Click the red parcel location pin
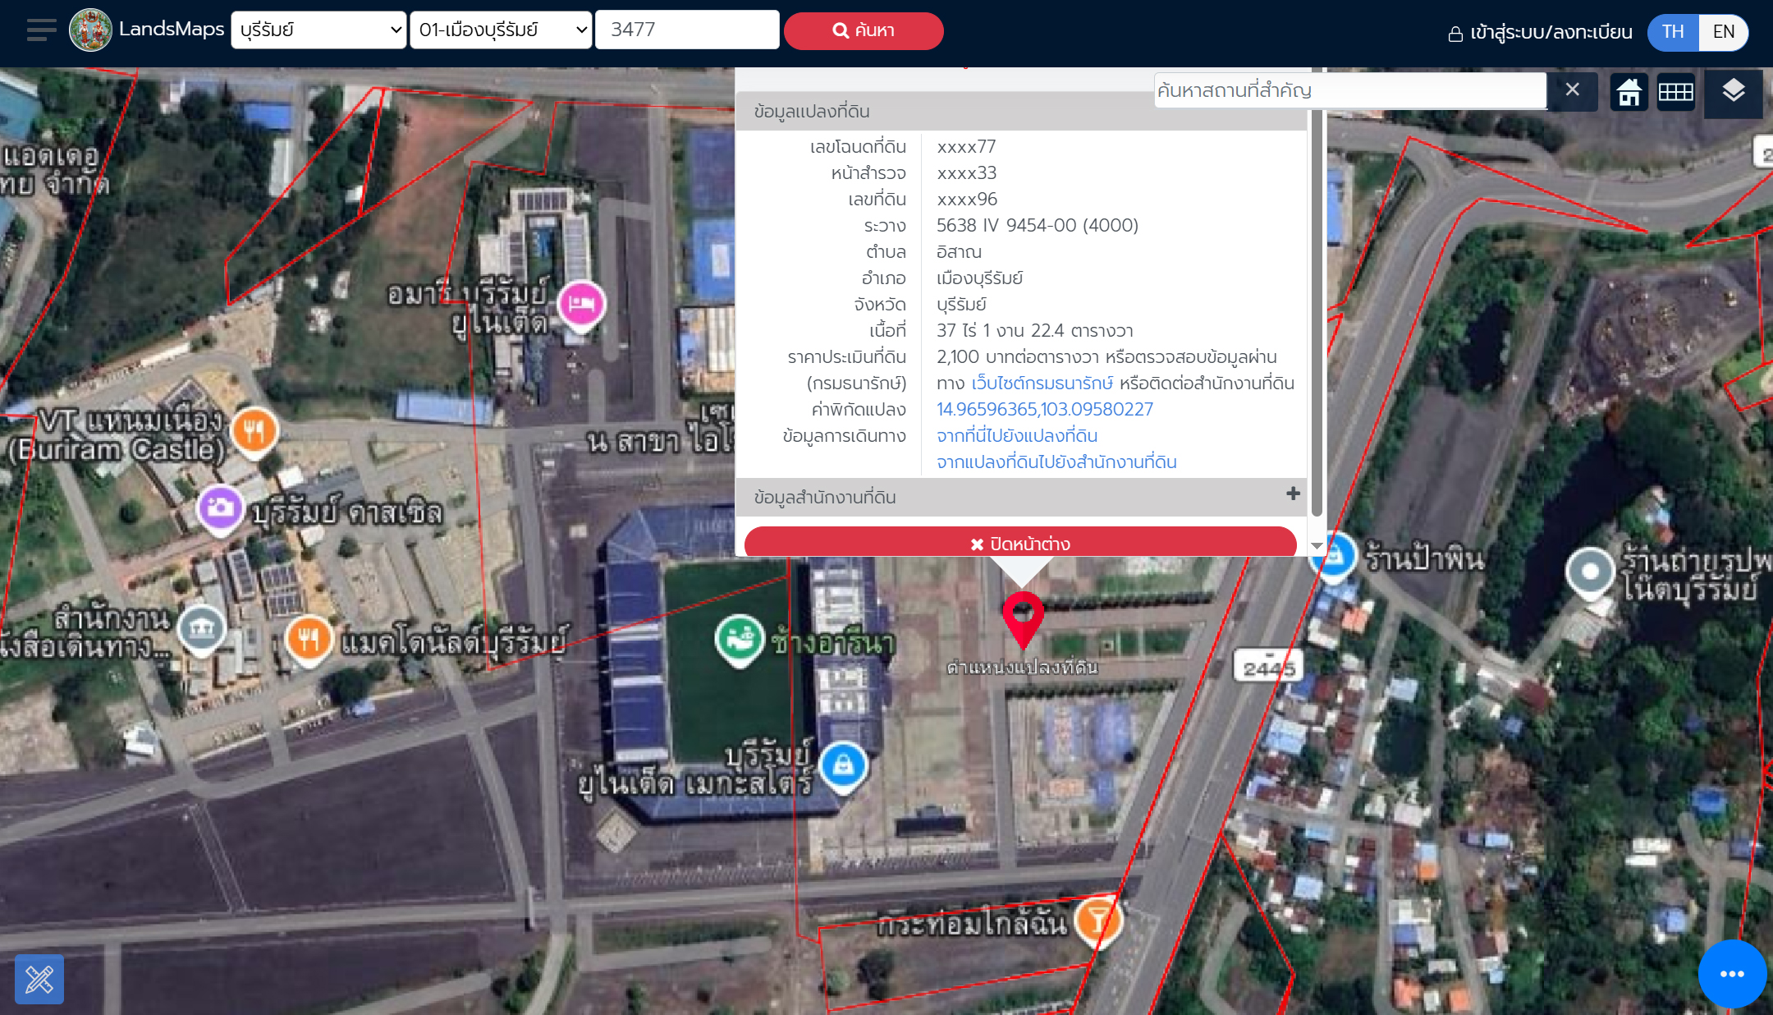Image resolution: width=1773 pixels, height=1015 pixels. click(1022, 616)
